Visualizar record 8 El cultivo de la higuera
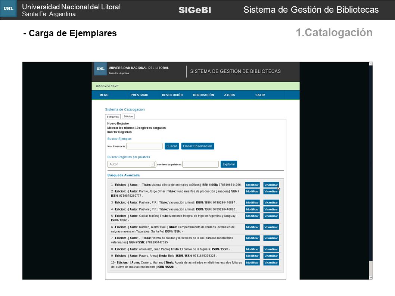The width and height of the screenshot is (395, 296). tap(271, 249)
